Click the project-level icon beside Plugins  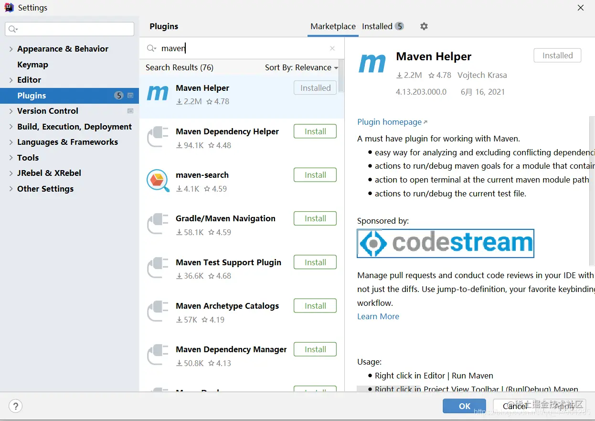[x=130, y=96]
